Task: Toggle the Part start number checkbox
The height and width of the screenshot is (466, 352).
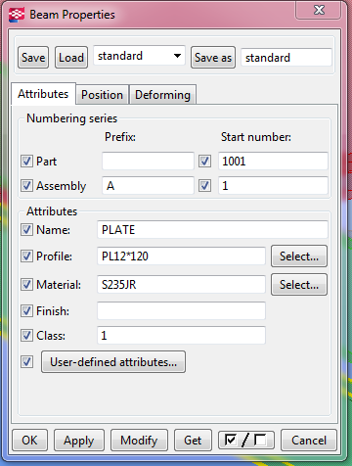Action: (x=204, y=162)
